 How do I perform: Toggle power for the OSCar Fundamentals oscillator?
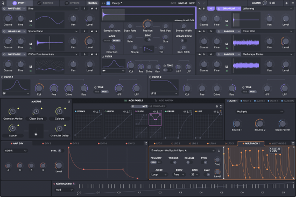[x=4, y=54]
